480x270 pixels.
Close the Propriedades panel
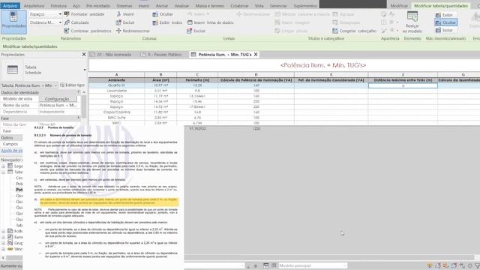(84, 54)
